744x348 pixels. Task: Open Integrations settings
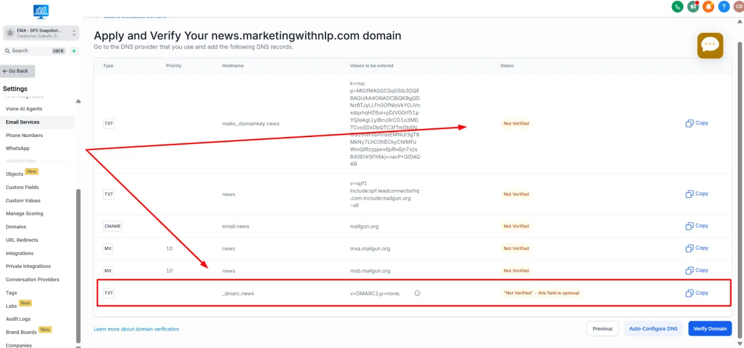(20, 253)
